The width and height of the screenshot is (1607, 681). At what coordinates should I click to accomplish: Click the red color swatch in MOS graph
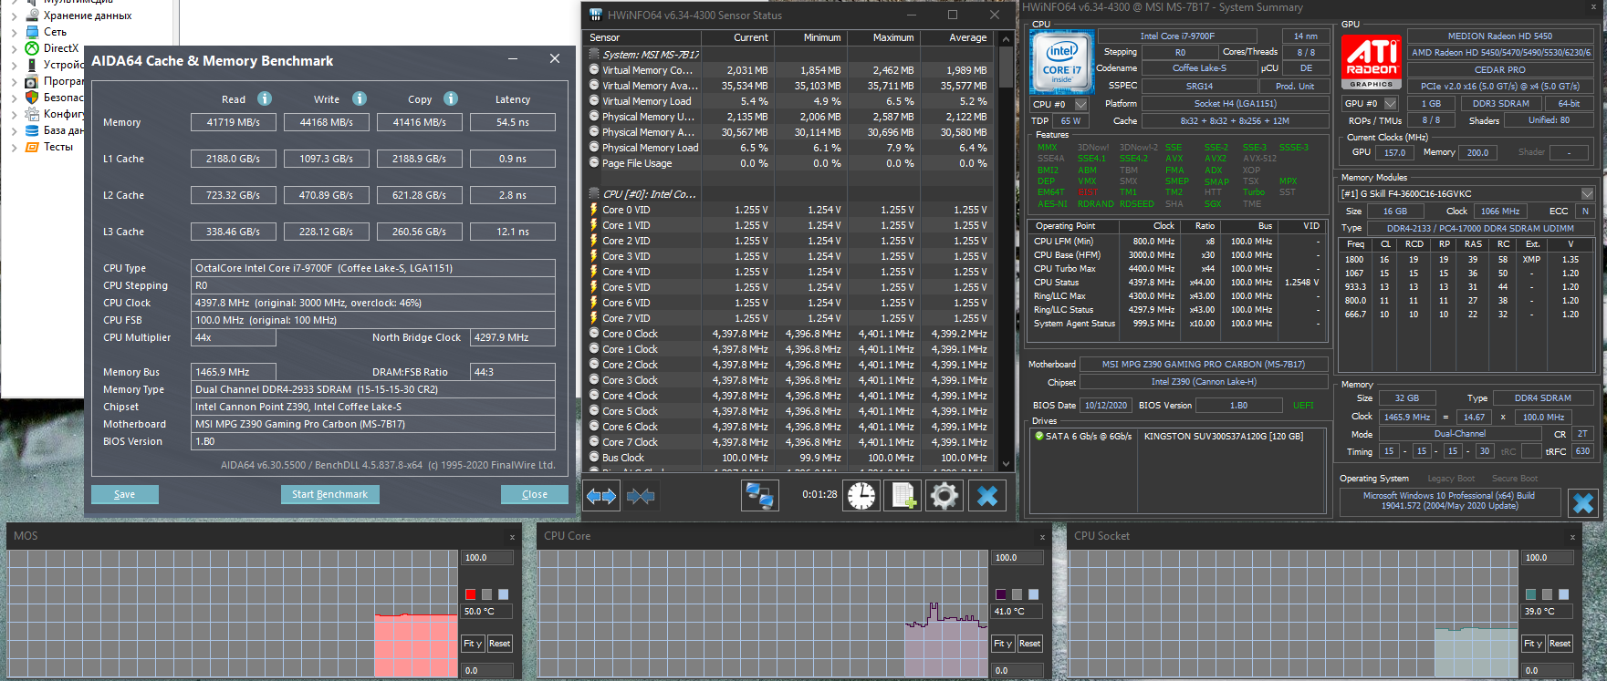point(471,594)
